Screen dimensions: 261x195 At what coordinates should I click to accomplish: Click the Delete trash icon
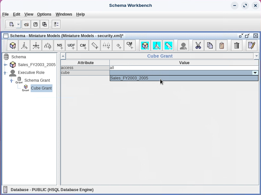237,45
